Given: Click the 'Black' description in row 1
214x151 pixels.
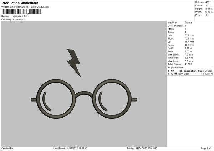Looking at the screenshot, I should (187, 74).
